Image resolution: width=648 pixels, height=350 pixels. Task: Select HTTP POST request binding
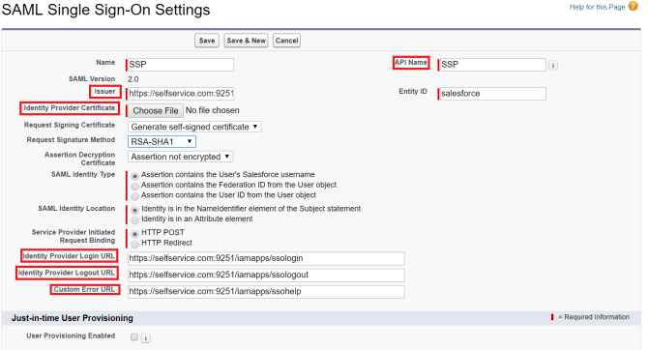[134, 233]
